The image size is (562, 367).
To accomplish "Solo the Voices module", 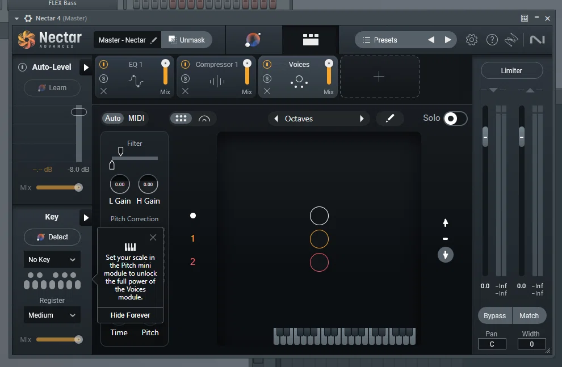I will 267,78.
